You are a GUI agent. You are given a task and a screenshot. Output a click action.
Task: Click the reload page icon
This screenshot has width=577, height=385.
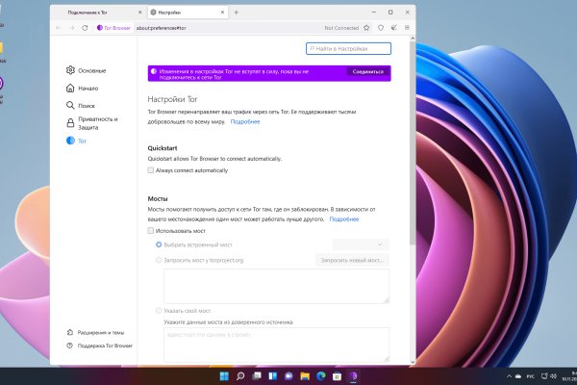click(x=87, y=28)
